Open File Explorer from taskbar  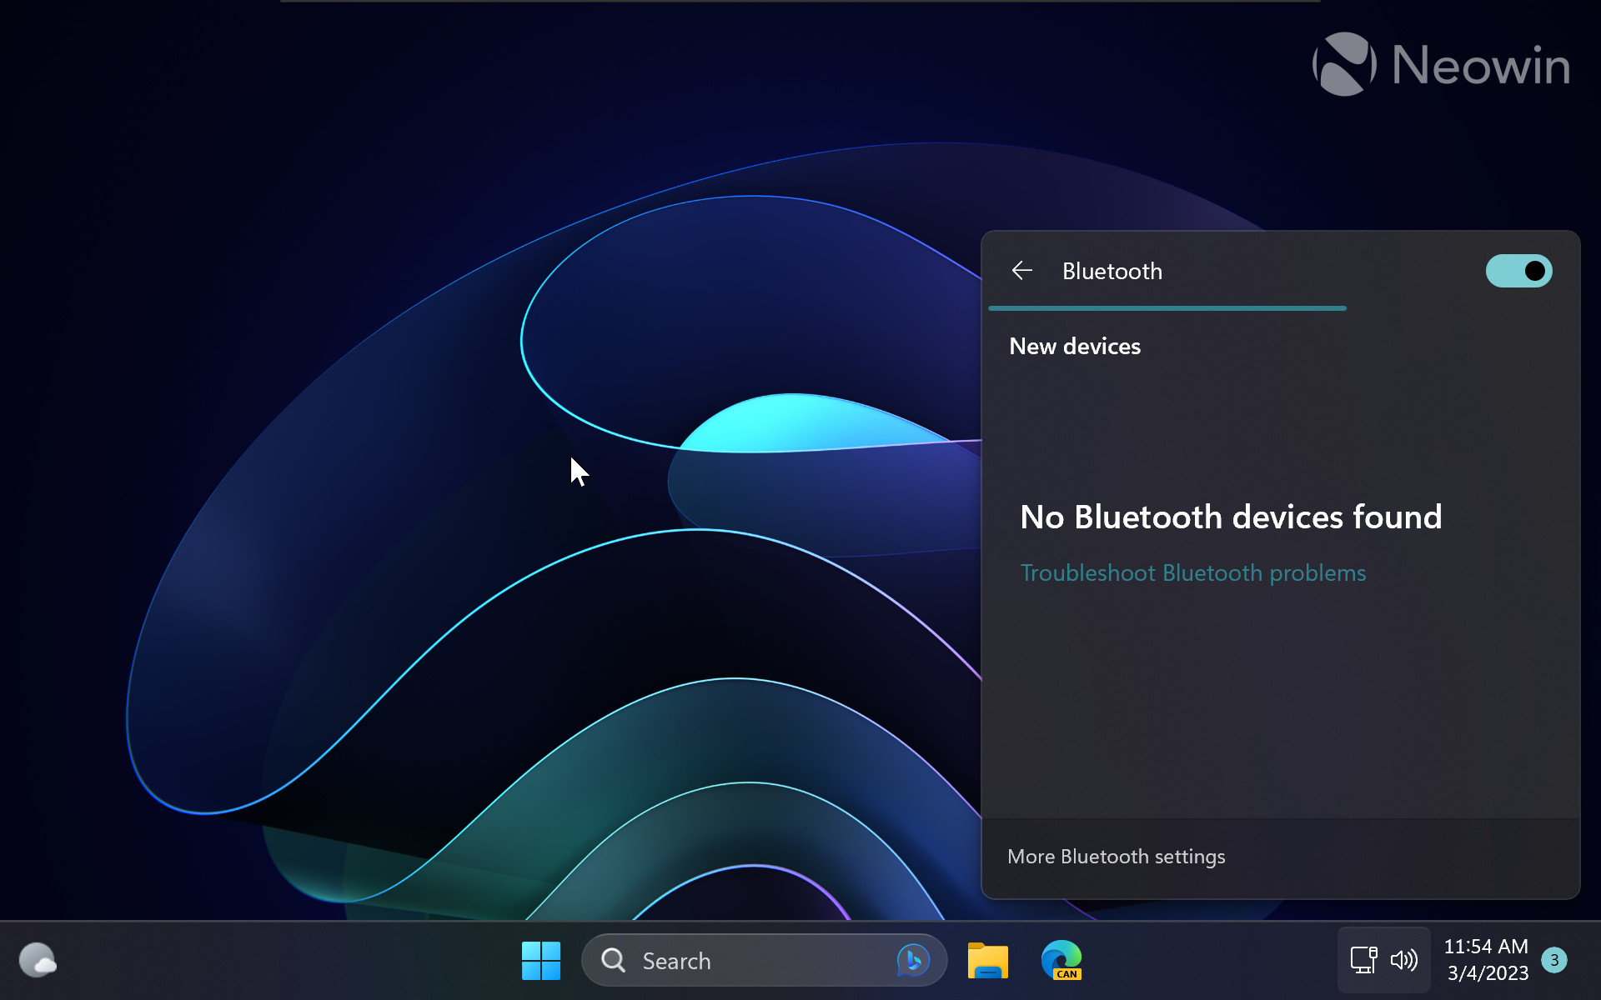pyautogui.click(x=988, y=960)
